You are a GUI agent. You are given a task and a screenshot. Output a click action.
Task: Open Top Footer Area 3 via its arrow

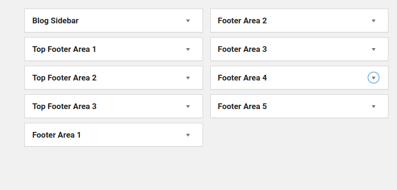point(188,106)
